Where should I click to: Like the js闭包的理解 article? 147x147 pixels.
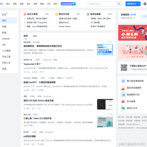pos(33,144)
